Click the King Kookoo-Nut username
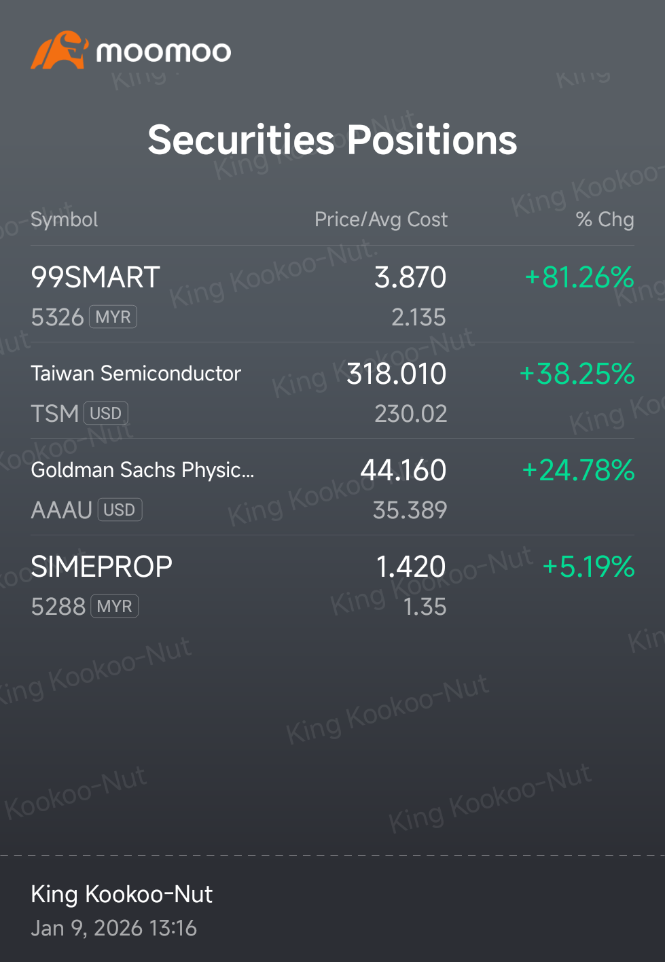The height and width of the screenshot is (962, 665). click(x=122, y=894)
